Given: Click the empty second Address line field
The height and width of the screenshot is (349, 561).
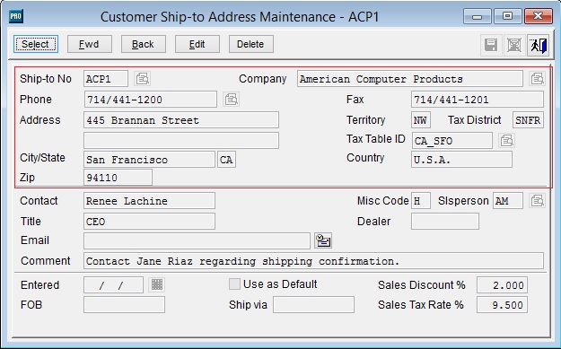Looking at the screenshot, I should [181, 141].
